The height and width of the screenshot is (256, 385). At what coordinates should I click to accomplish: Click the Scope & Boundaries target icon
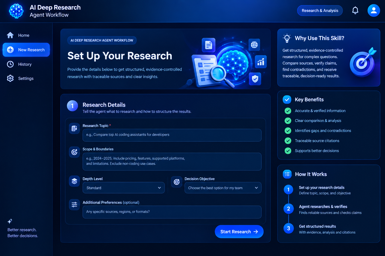pos(74,152)
